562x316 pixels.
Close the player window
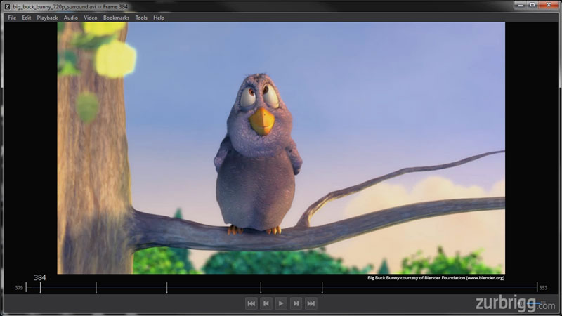(x=549, y=5)
